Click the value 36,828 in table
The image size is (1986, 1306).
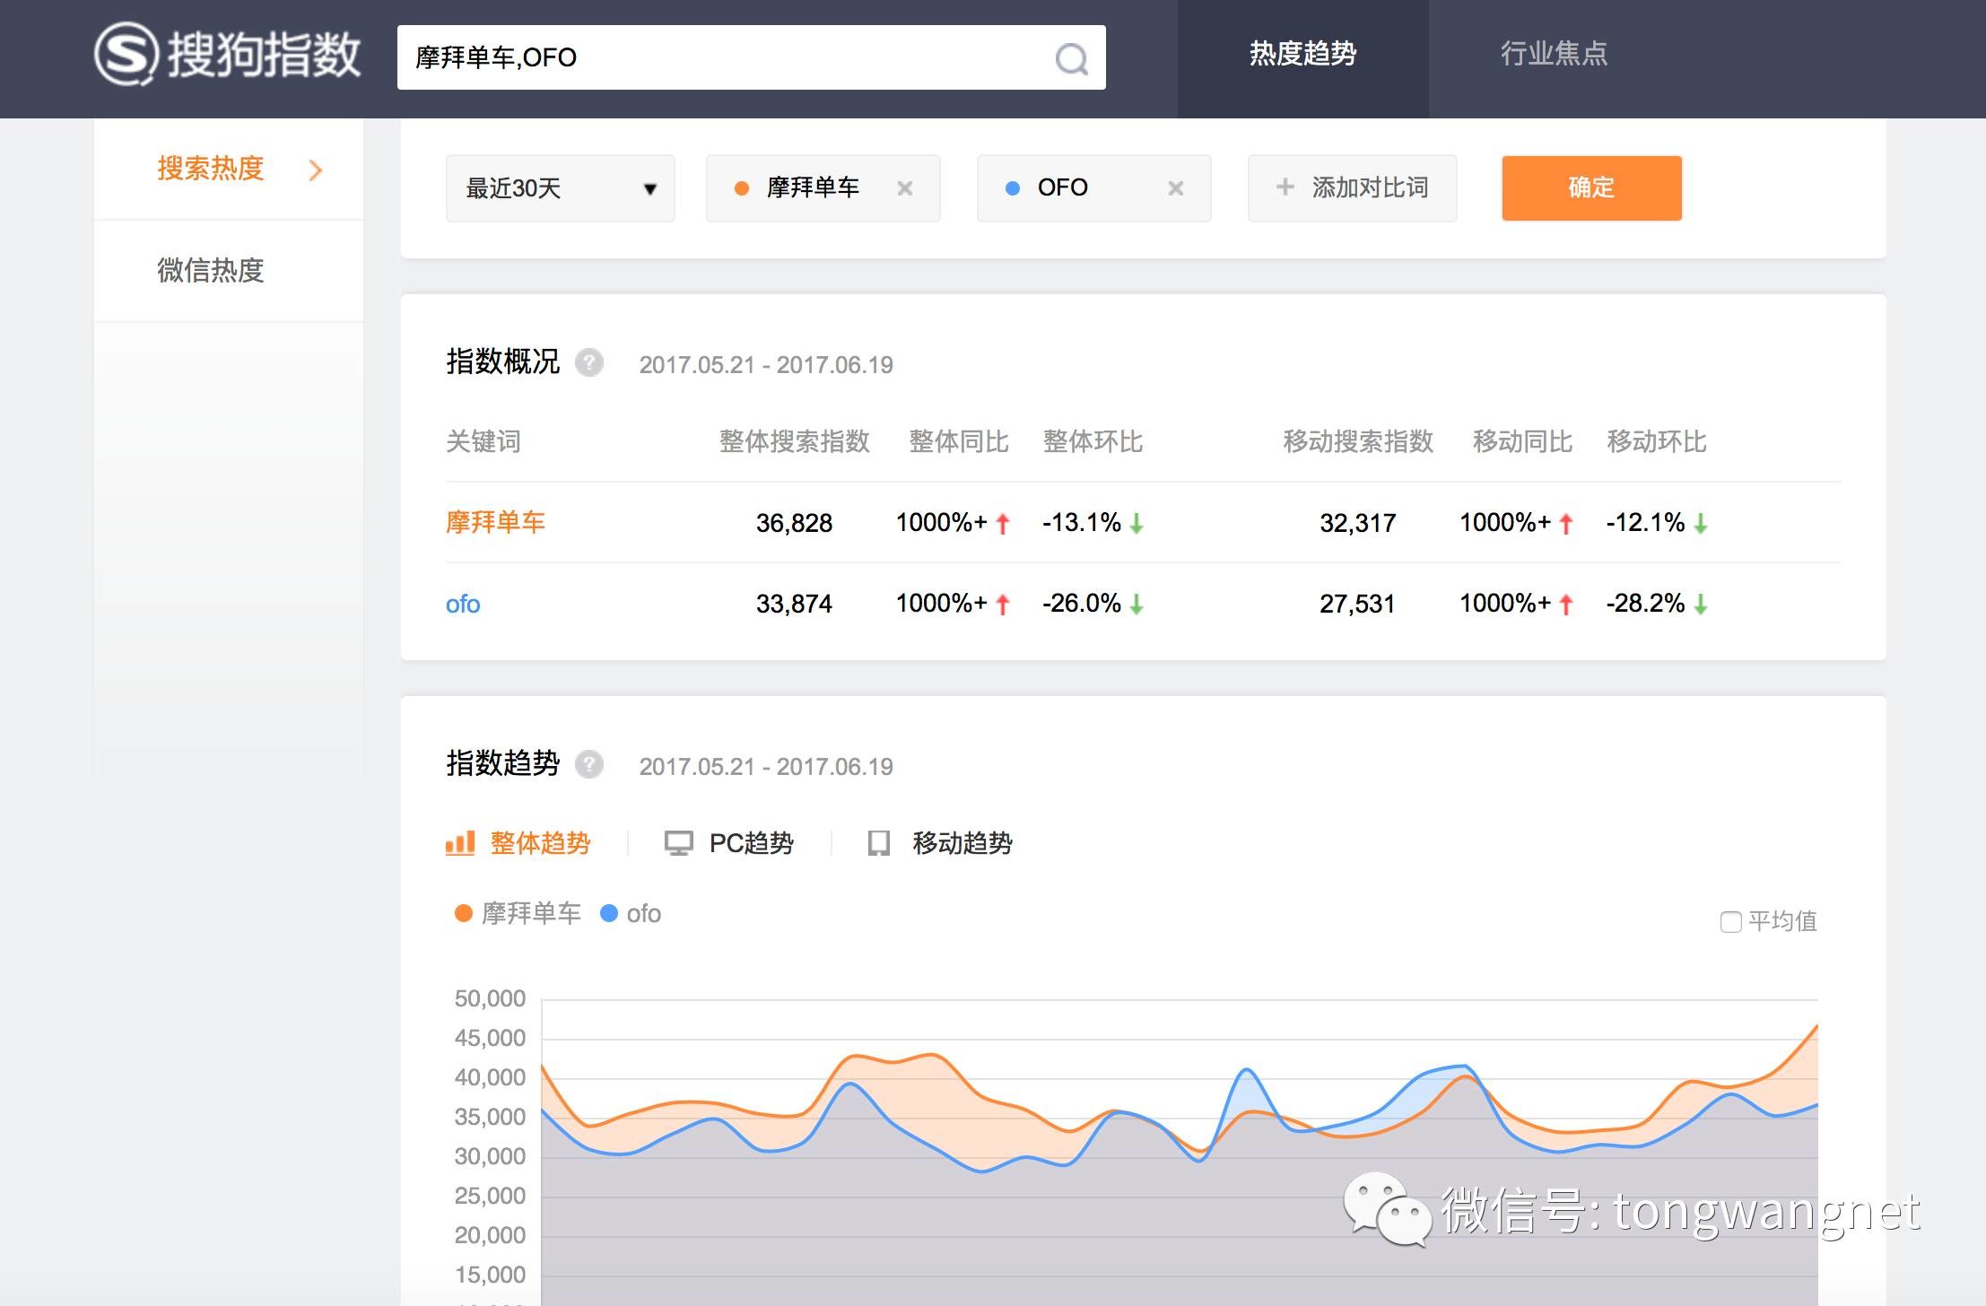point(794,523)
